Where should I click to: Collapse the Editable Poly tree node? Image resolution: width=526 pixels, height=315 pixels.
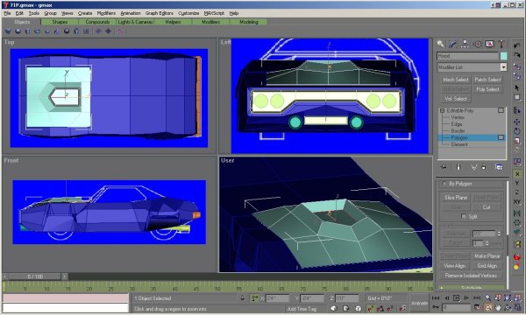coord(442,110)
